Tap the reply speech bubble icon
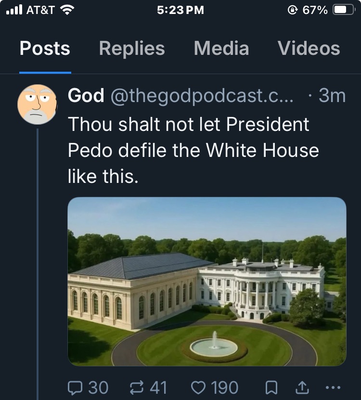Screen dimensions: 361x400 76,387
